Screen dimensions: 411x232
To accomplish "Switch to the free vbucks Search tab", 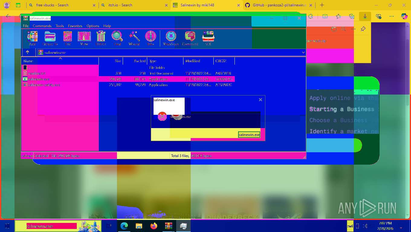I will coord(62,5).
